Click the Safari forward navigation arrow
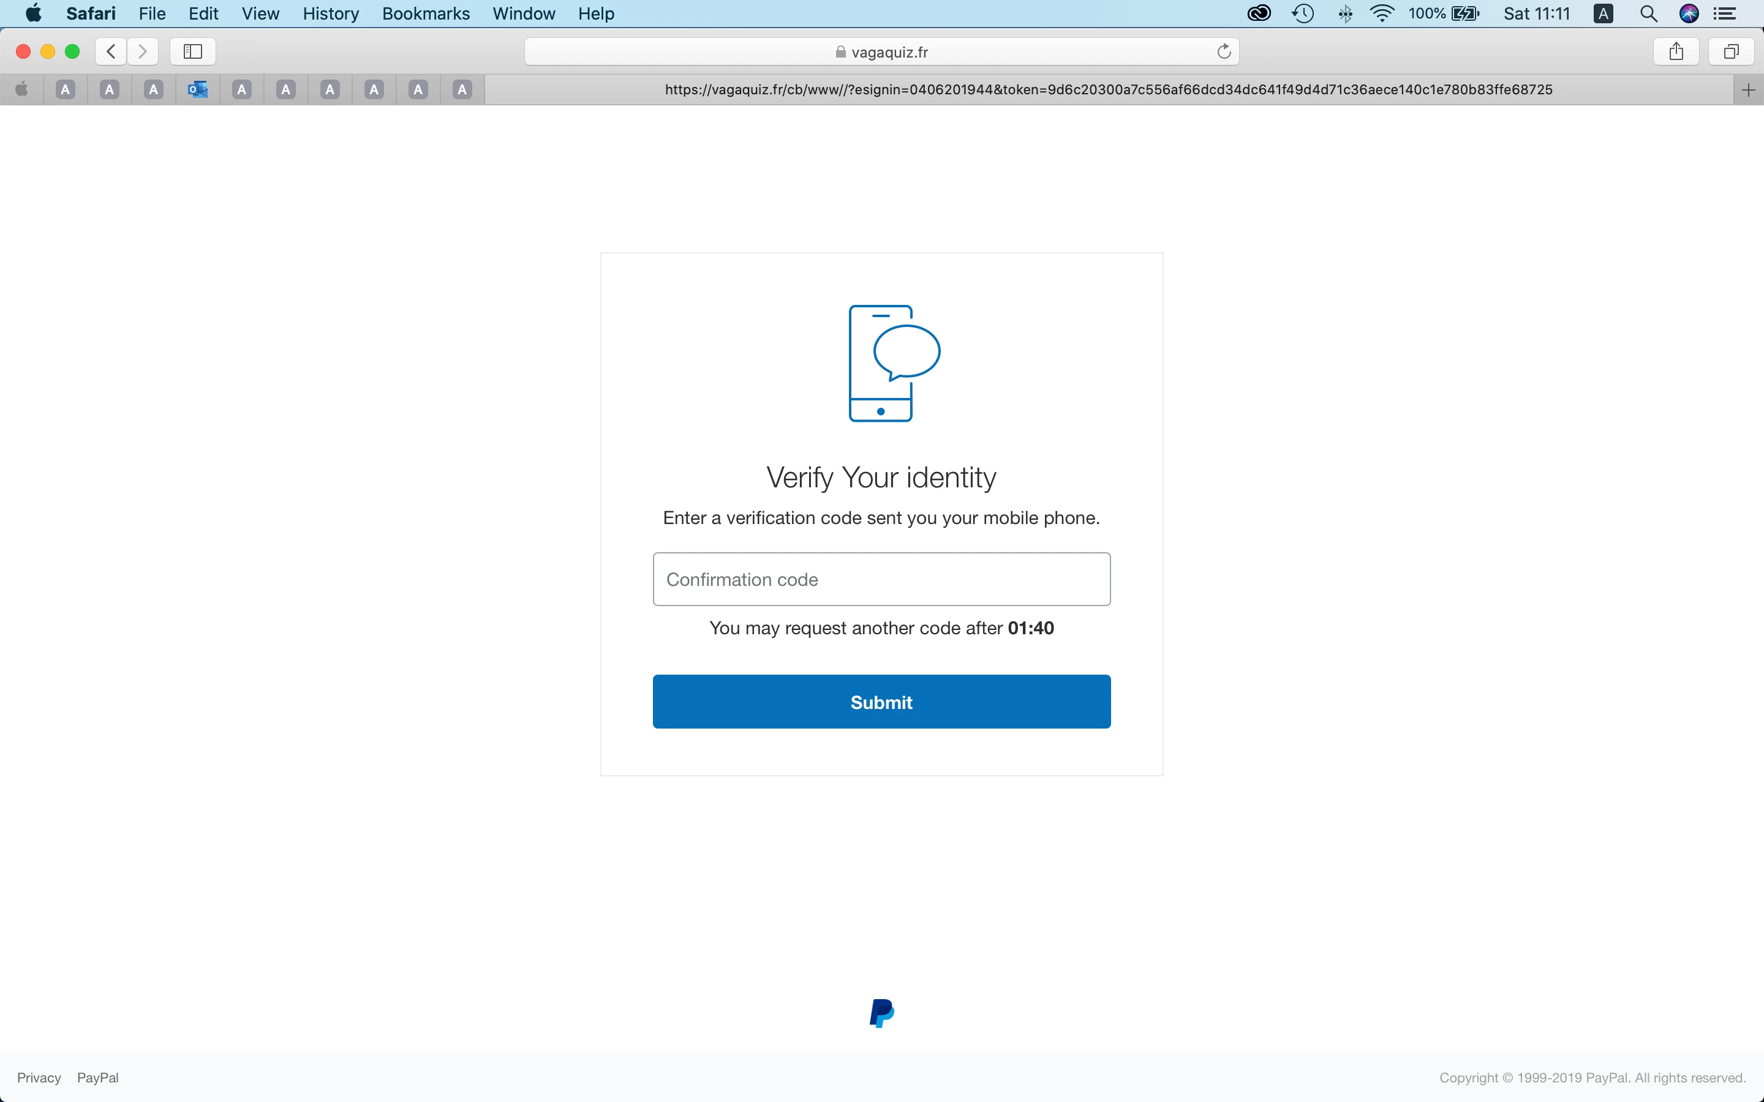Viewport: 1764px width, 1102px height. tap(143, 51)
